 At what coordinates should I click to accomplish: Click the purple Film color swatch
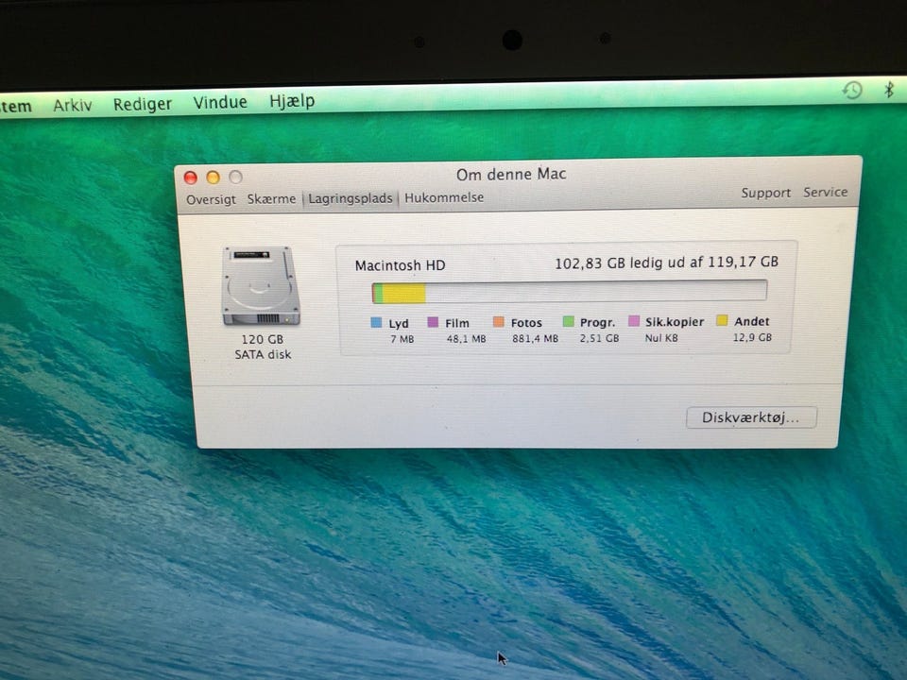(x=433, y=322)
